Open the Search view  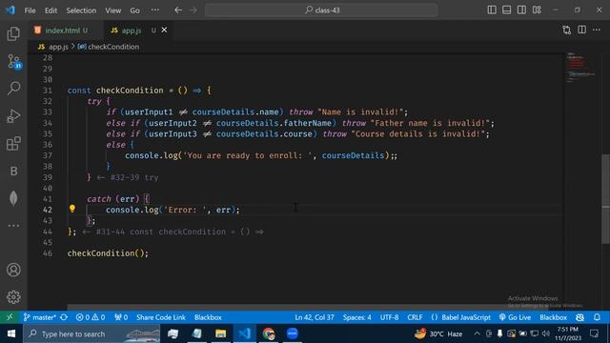(13, 89)
